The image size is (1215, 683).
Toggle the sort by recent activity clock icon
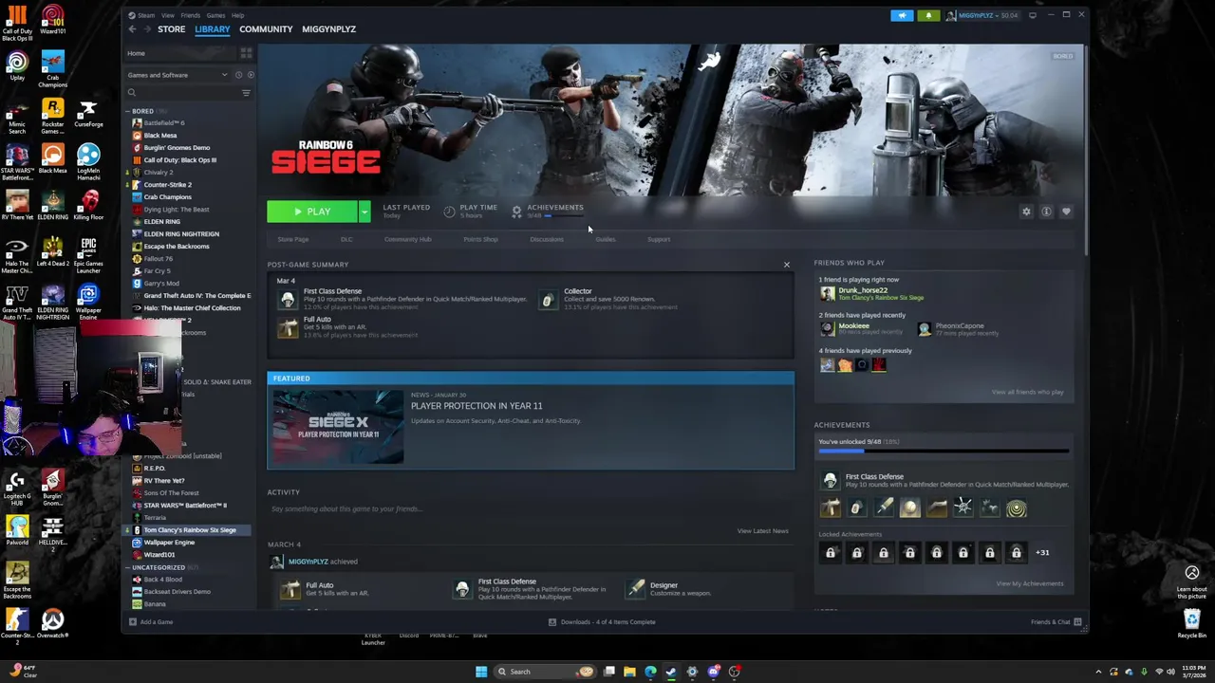[238, 75]
